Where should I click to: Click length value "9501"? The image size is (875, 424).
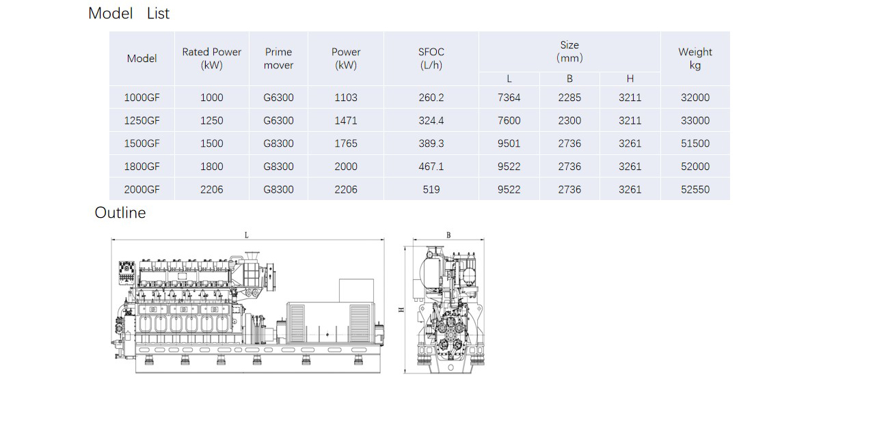pyautogui.click(x=509, y=143)
